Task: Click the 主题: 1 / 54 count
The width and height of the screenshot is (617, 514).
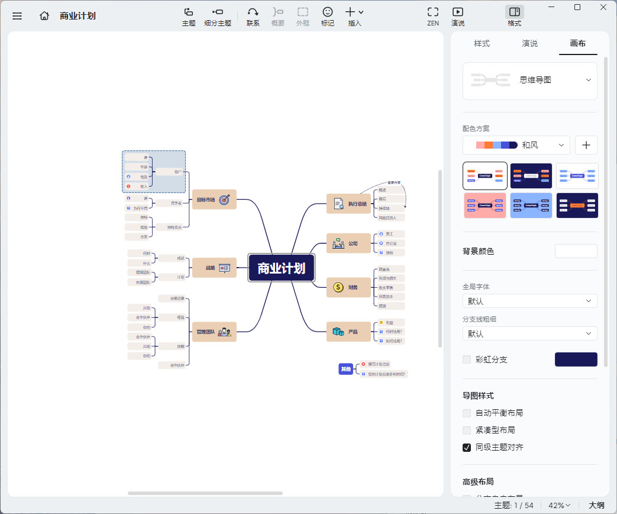Action: pyautogui.click(x=513, y=505)
